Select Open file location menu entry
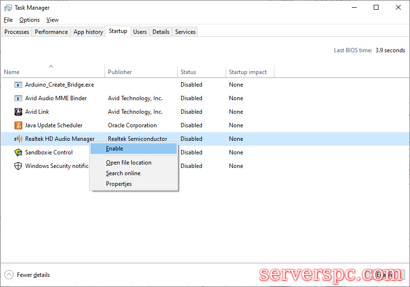This screenshot has width=410, height=287. coord(129,163)
